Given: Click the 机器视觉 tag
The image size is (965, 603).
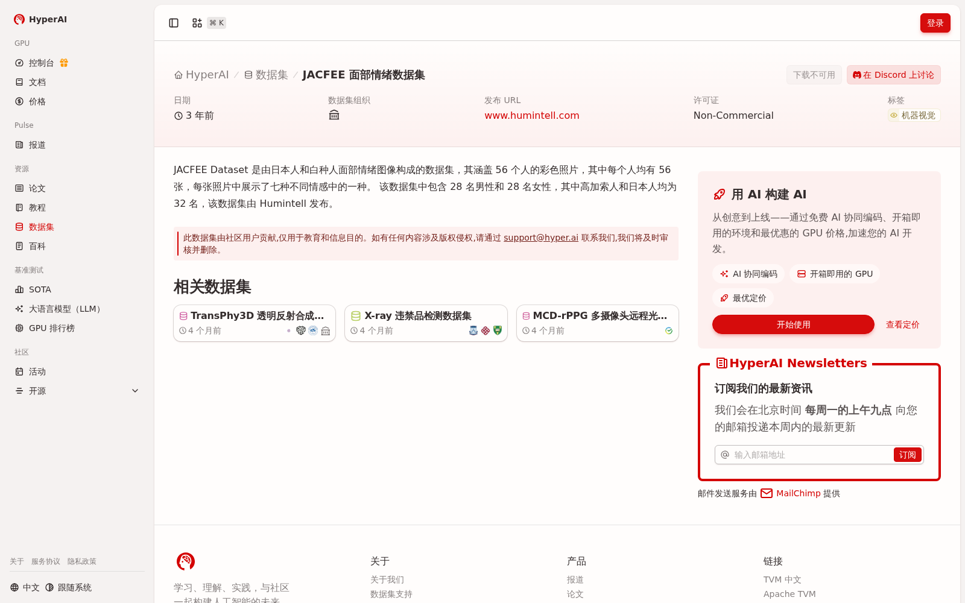Looking at the screenshot, I should [x=914, y=115].
